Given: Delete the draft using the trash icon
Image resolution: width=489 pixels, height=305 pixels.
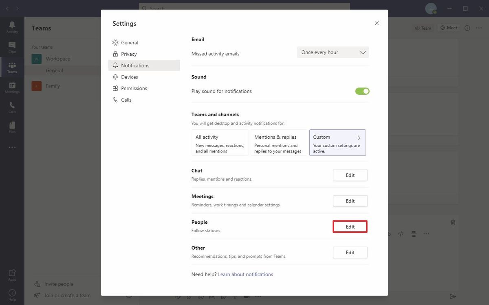Looking at the screenshot, I should pyautogui.click(x=453, y=222).
